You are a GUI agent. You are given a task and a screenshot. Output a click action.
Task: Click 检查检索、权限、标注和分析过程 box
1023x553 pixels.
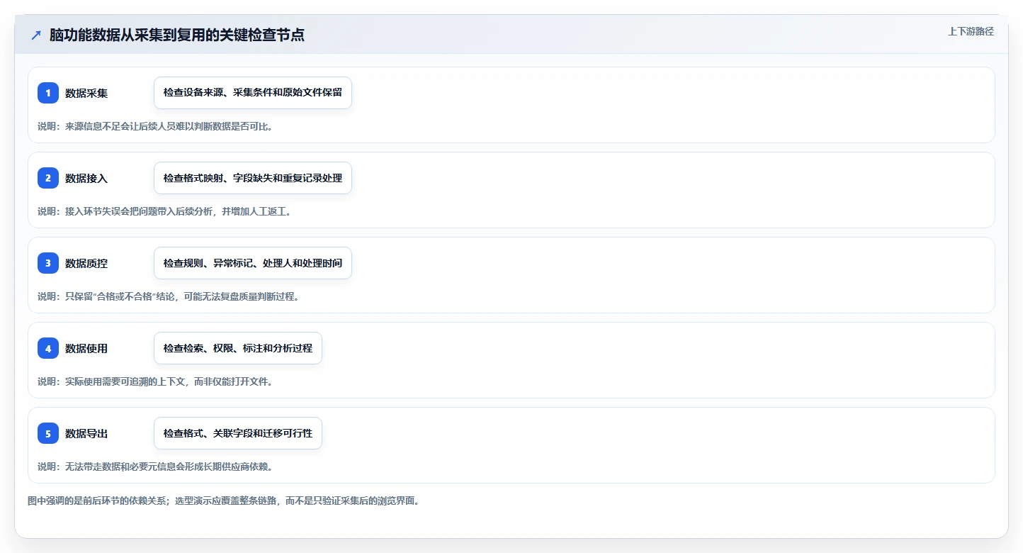238,348
